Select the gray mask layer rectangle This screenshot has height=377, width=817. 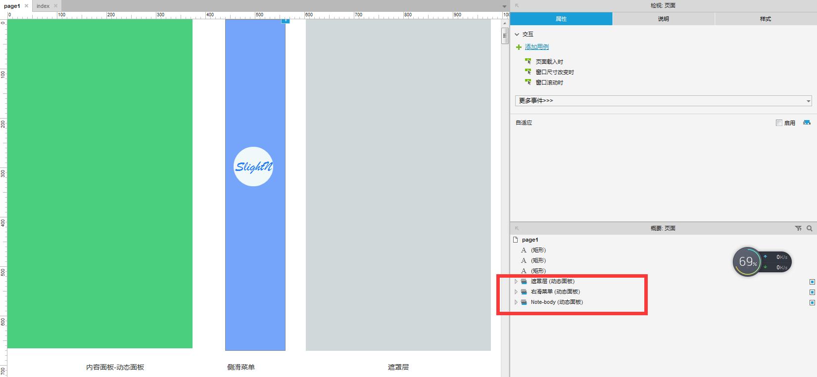point(398,184)
